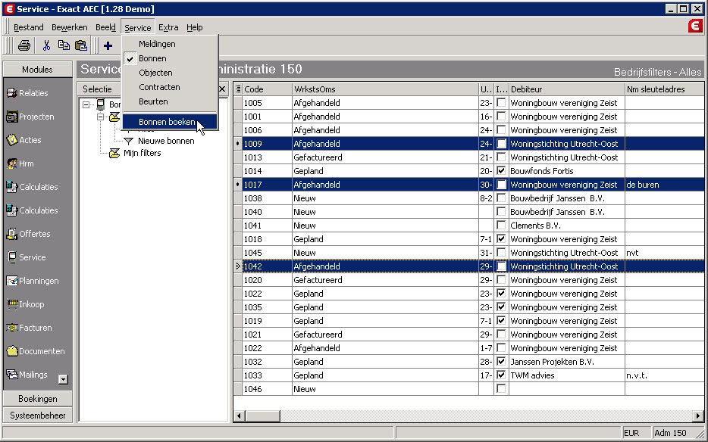Screen dimensions: 708x442
Task: Switch to the Boekingen section
Action: (37, 399)
